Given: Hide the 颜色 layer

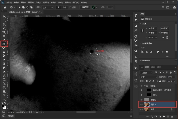Looking at the screenshot, I should (x=141, y=95).
